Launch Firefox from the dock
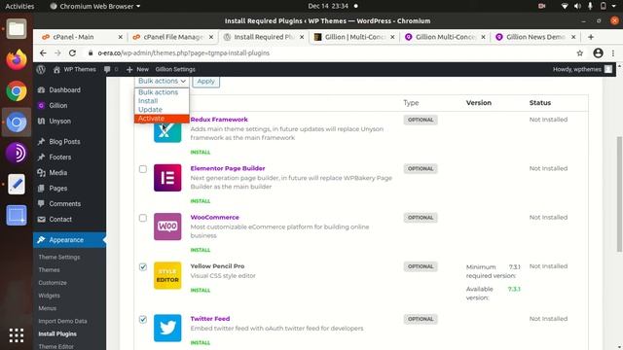Viewport: 623px width, 350px height. [x=17, y=60]
